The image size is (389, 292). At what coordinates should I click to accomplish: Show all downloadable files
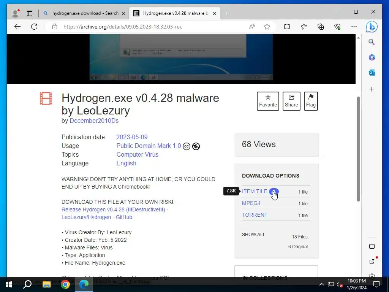(x=253, y=234)
